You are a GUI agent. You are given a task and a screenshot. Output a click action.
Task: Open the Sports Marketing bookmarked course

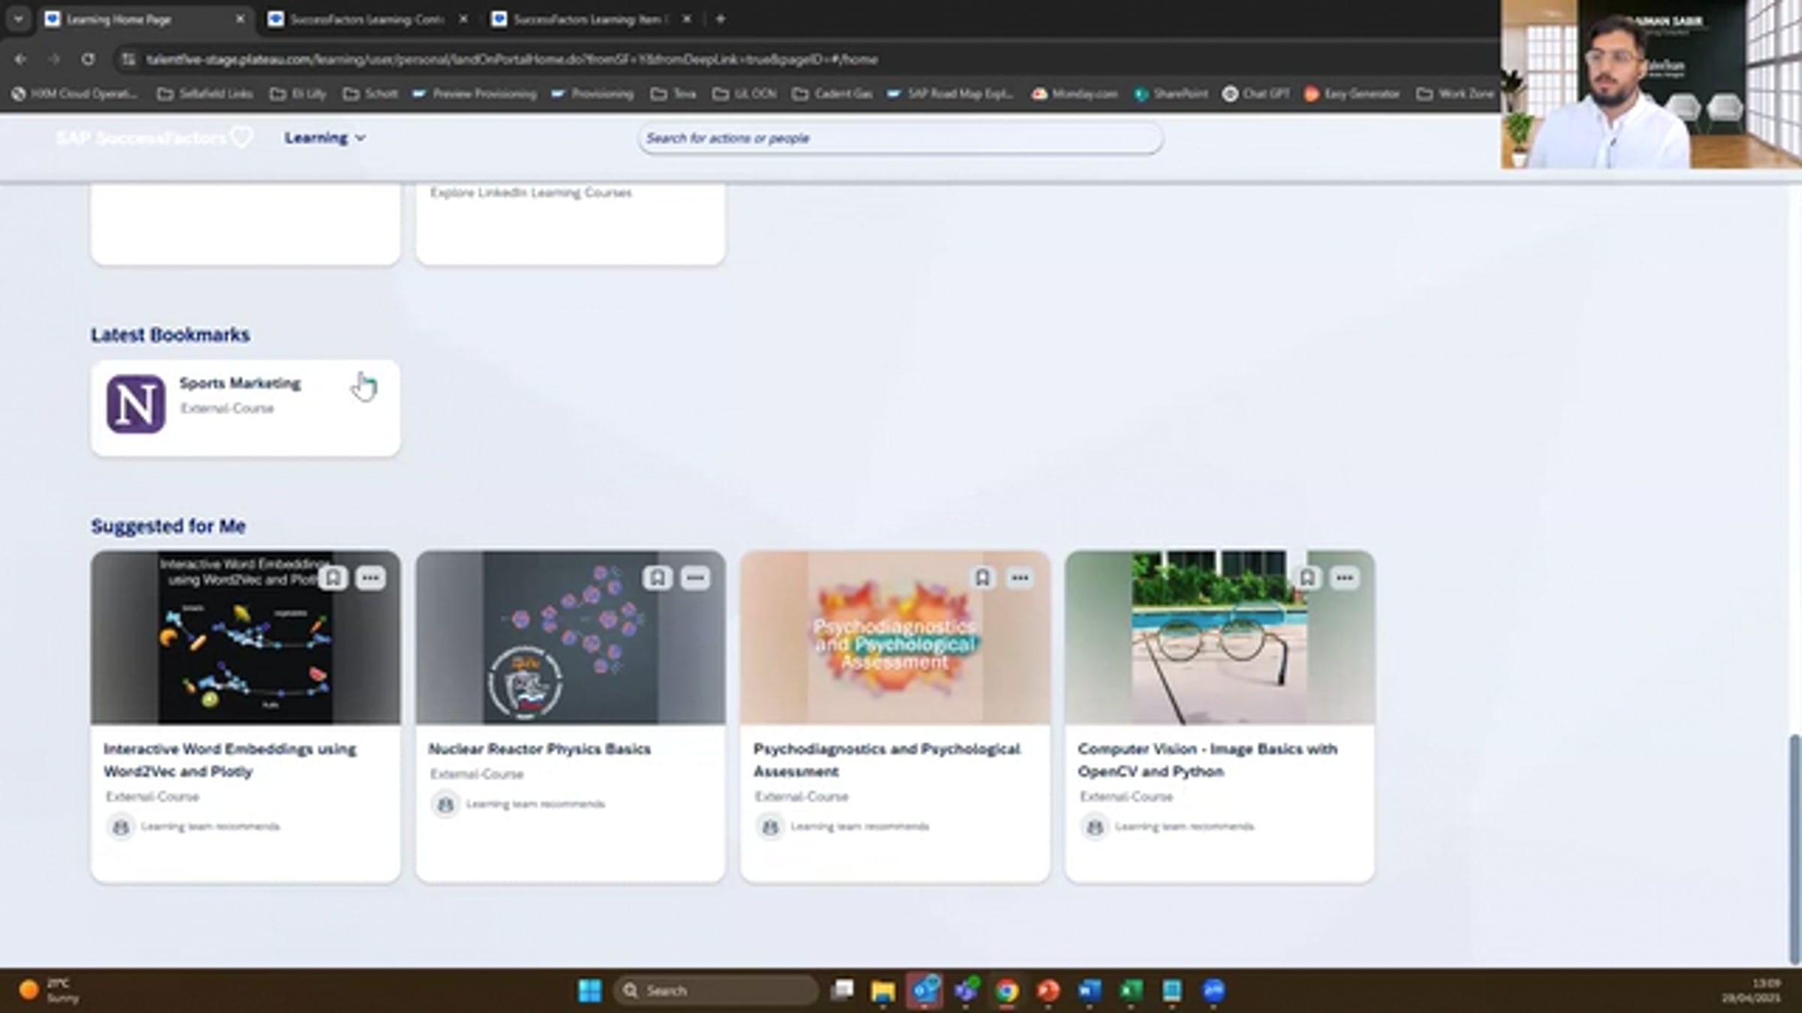(x=240, y=383)
